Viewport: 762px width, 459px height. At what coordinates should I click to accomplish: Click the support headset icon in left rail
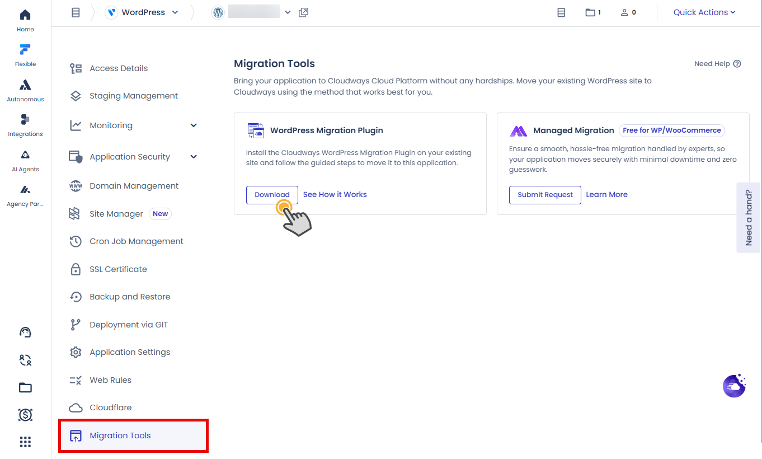(25, 332)
